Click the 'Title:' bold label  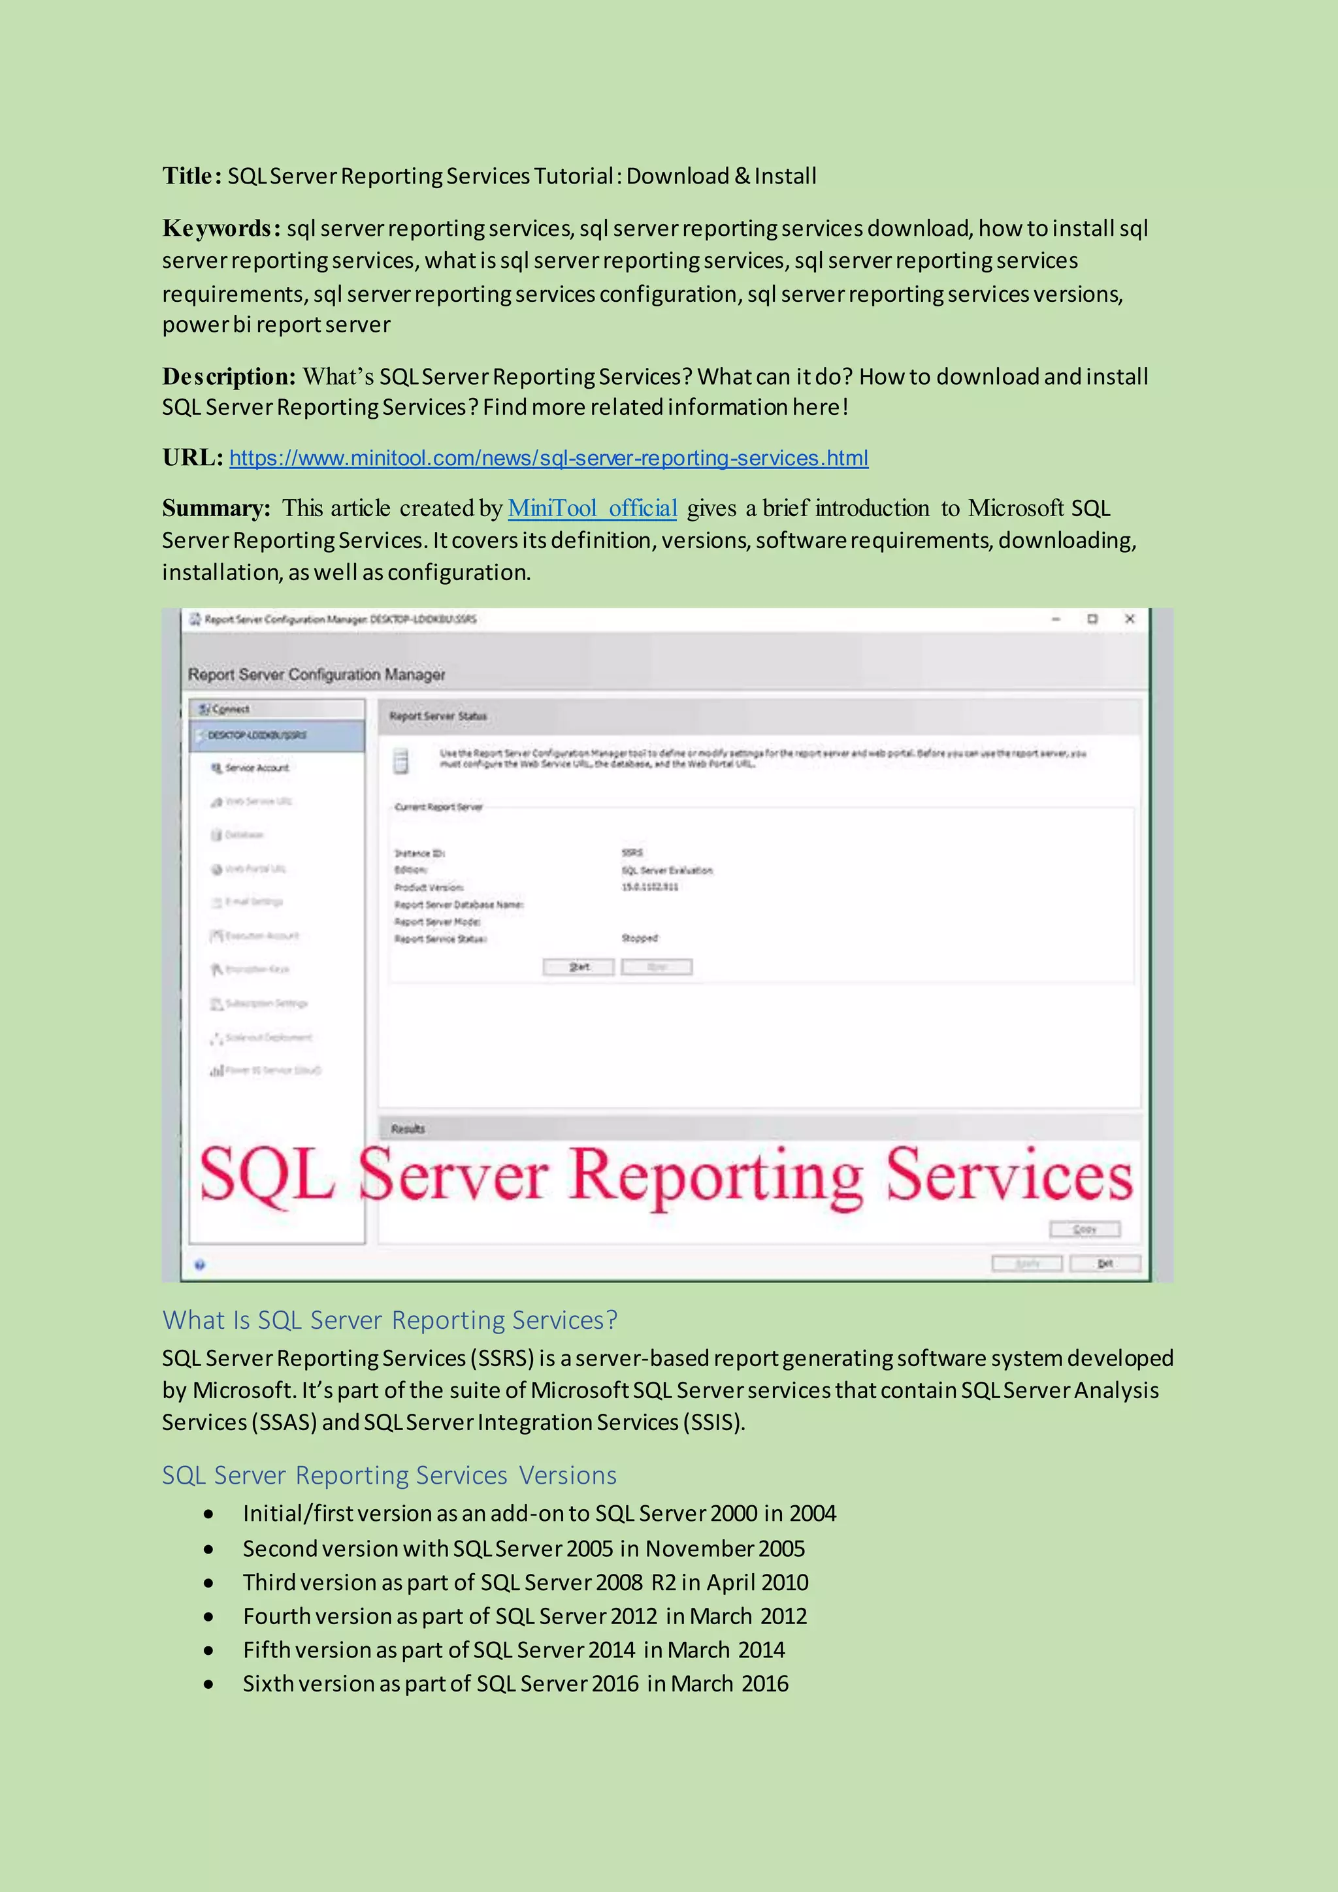pyautogui.click(x=192, y=176)
